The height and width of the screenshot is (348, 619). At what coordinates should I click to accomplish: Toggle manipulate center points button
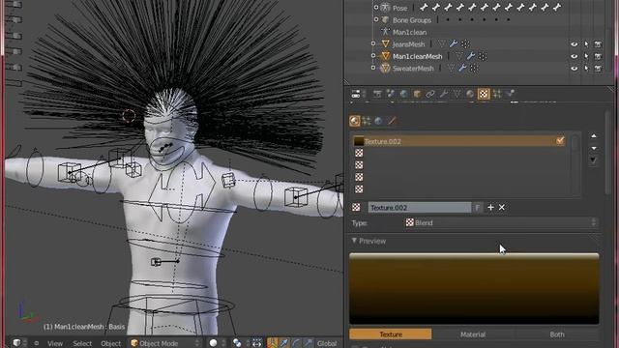click(x=257, y=343)
